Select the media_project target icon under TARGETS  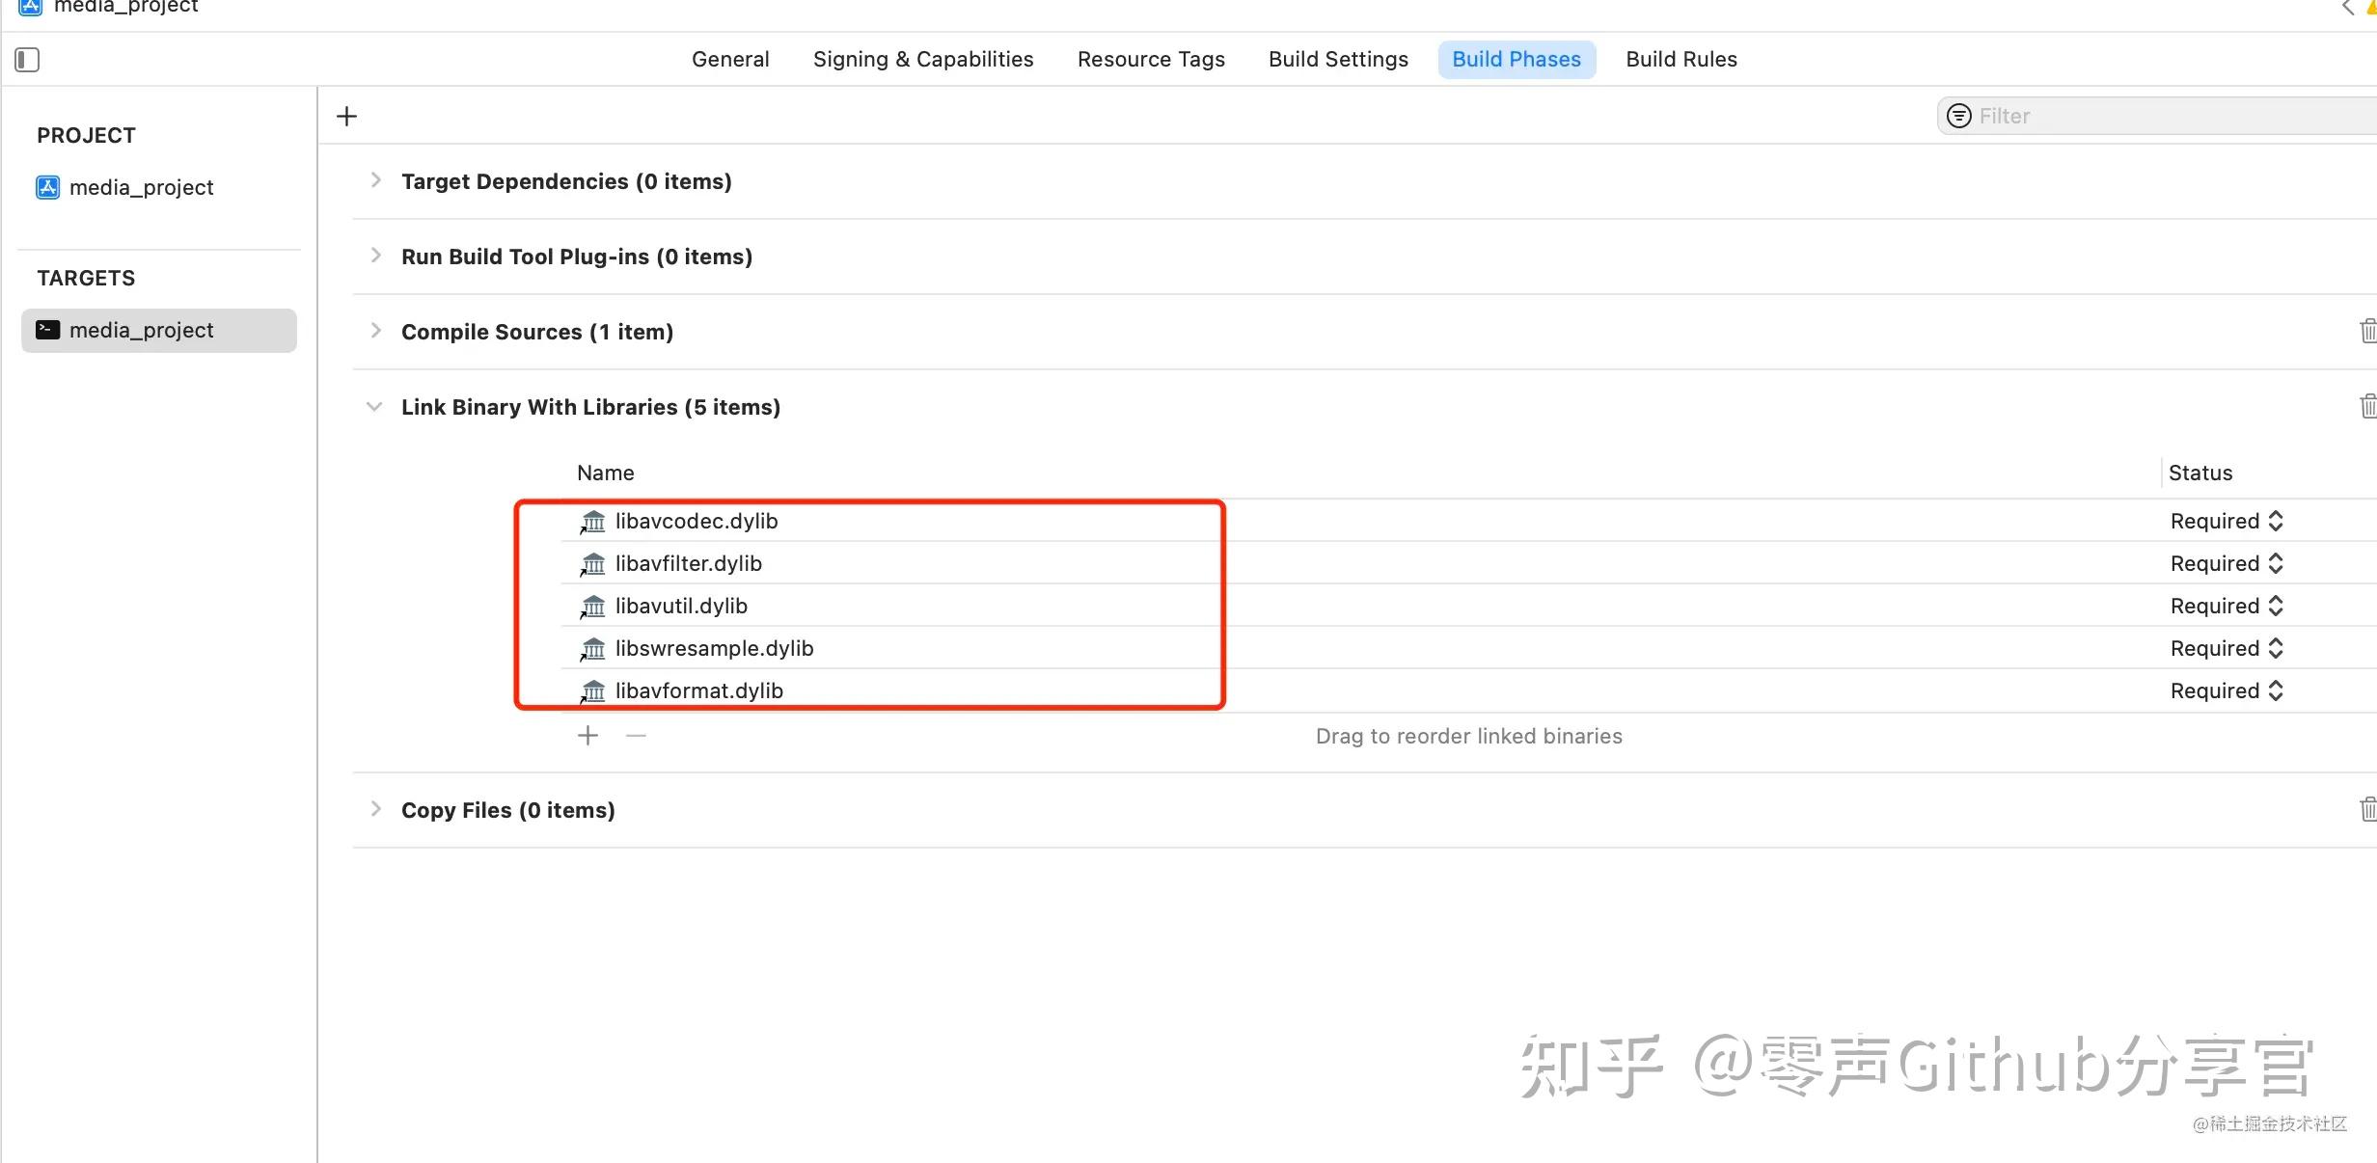pos(46,330)
